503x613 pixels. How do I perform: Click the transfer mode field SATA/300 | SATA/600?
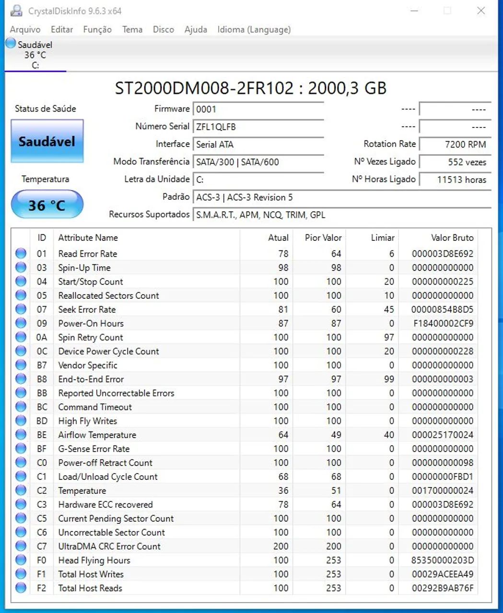(258, 162)
